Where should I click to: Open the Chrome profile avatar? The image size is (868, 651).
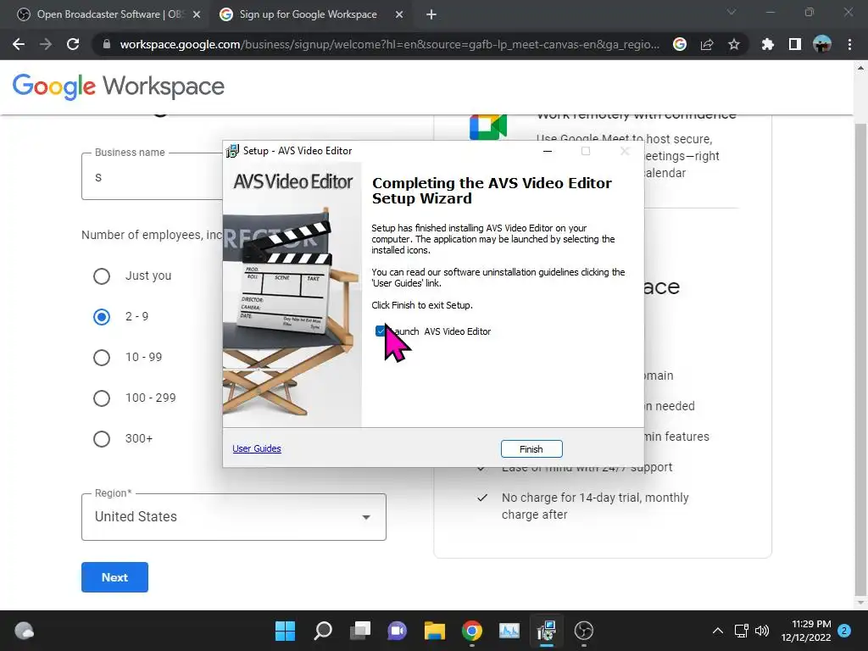[822, 44]
